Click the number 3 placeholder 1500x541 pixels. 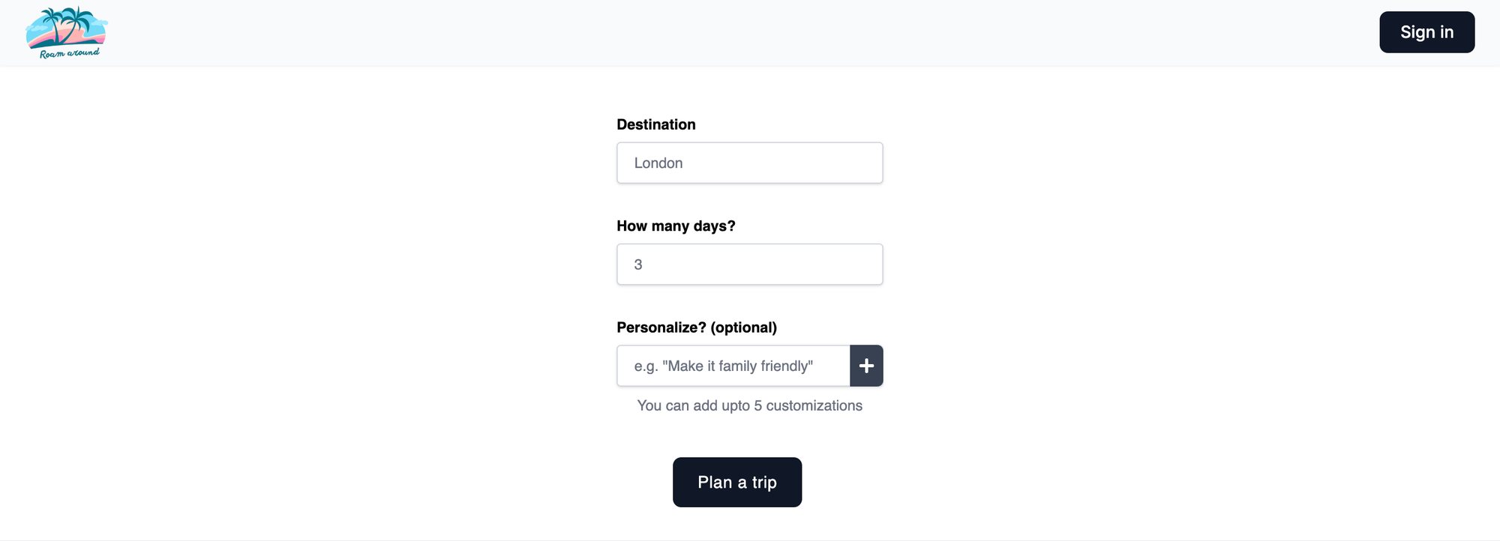point(638,265)
